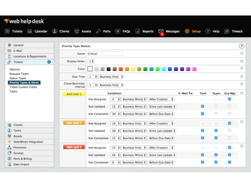The height and width of the screenshot is (188, 251).
Task: Toggle Grp Mgr checkbox for Alert Level 1 Not Assigned
Action: pos(229,99)
